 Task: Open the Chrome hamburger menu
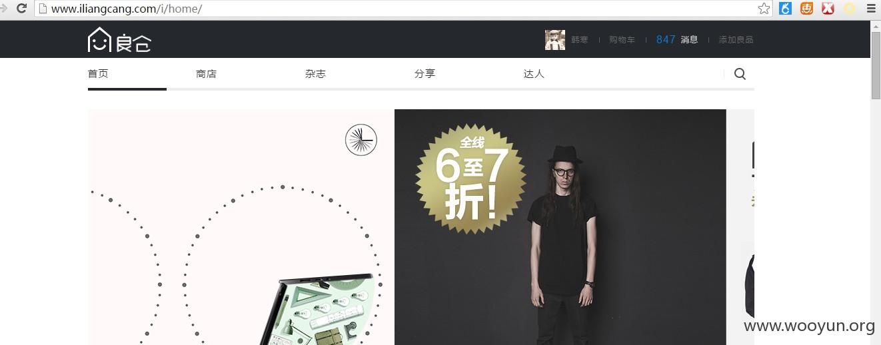click(x=870, y=9)
